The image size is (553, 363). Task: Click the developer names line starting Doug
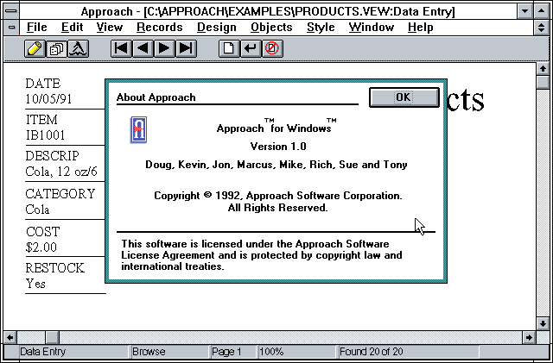pos(276,165)
